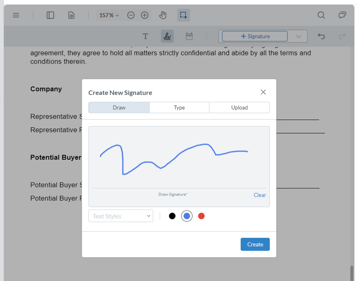Click the 'Potential Buyer' bold heading
This screenshot has width=357, height=281.
56,157
